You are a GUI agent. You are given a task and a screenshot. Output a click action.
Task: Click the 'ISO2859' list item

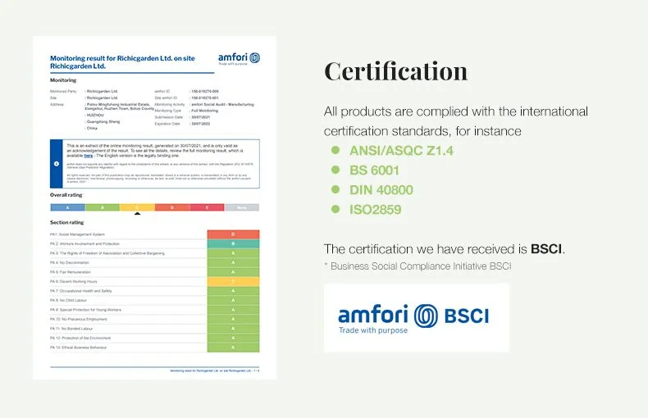pyautogui.click(x=375, y=210)
